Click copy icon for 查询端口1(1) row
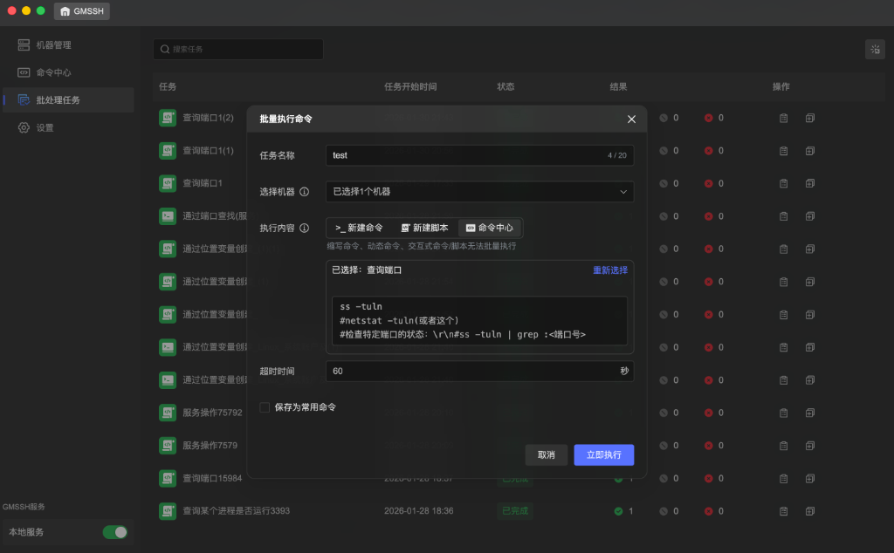 (810, 151)
